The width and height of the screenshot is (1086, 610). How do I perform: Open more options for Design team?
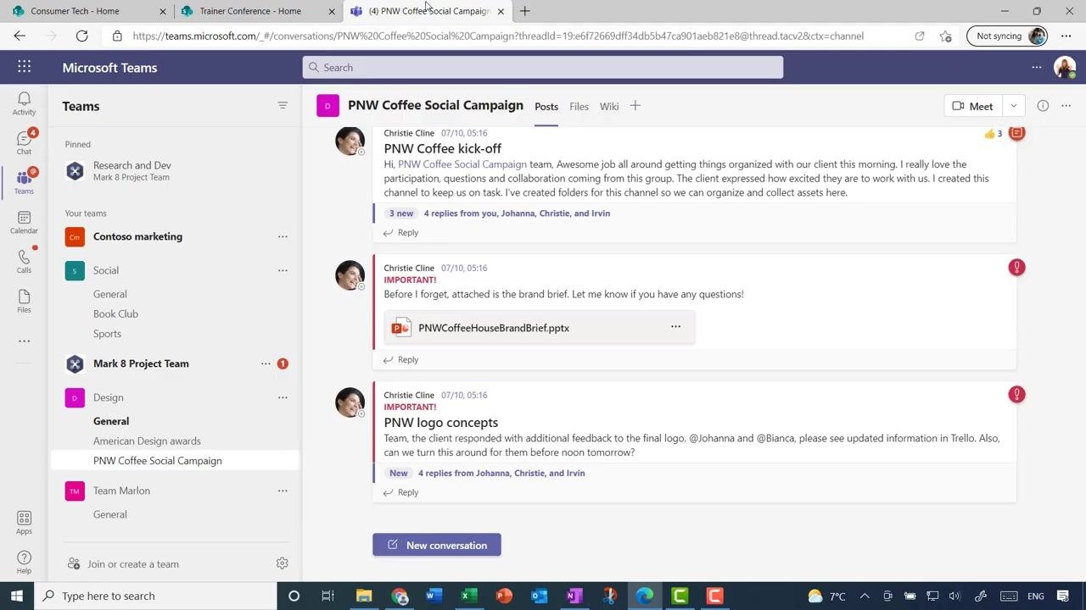283,397
